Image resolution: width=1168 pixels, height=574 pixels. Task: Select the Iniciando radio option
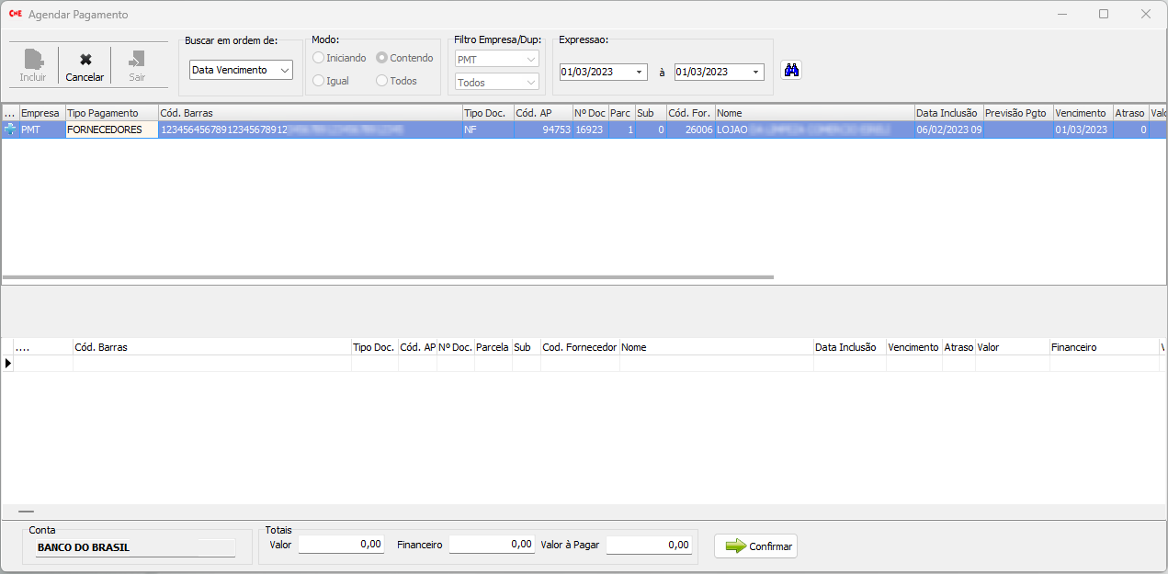[319, 58]
